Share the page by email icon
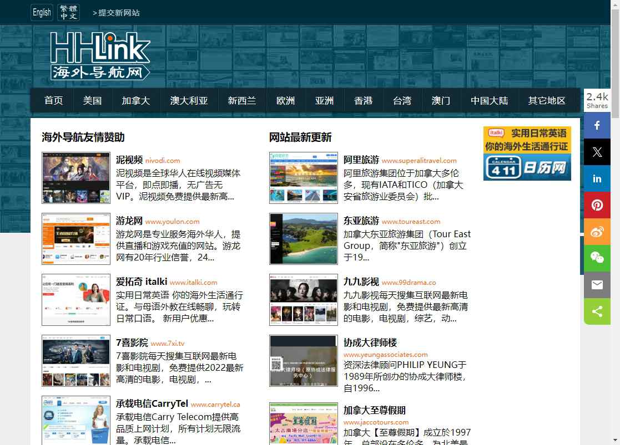 point(597,285)
